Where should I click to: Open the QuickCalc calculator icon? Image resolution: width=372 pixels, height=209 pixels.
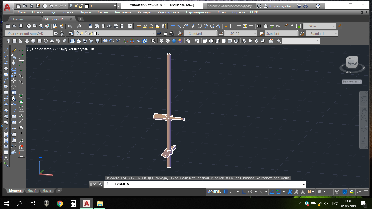coord(122,26)
